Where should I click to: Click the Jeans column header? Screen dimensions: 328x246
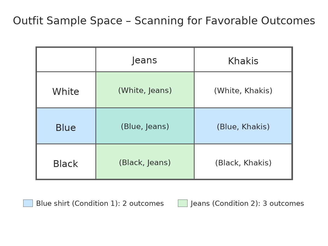145,60
